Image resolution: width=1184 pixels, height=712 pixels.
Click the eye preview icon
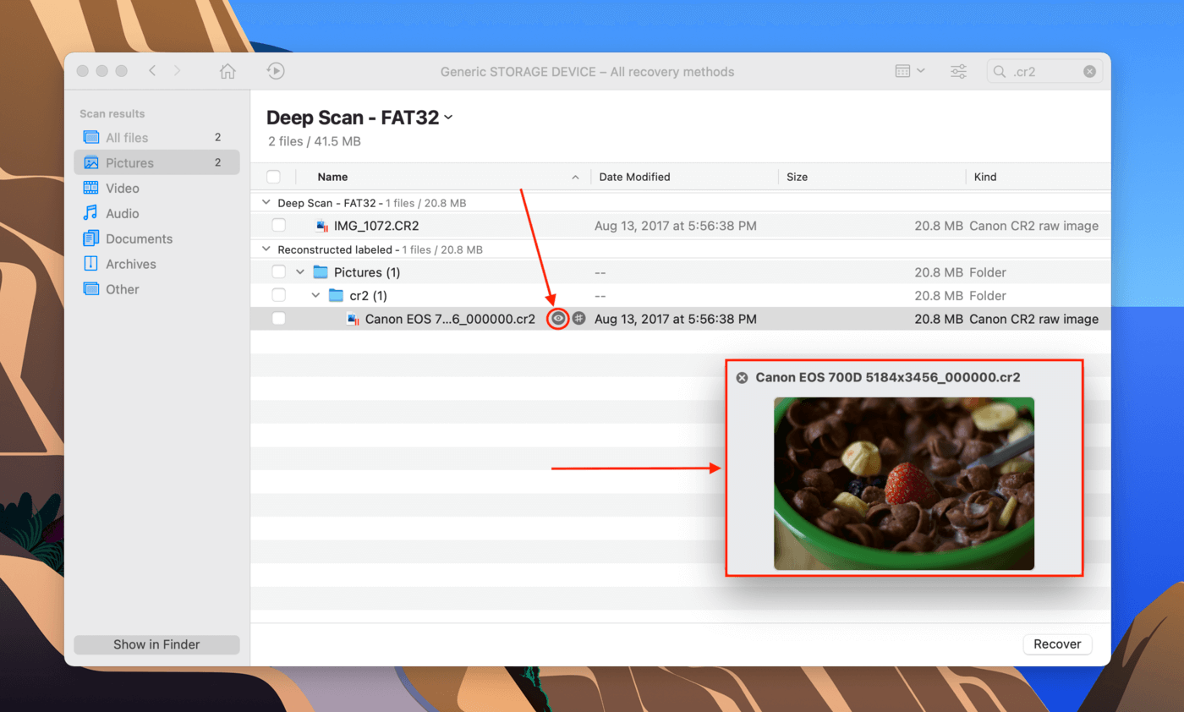(558, 319)
